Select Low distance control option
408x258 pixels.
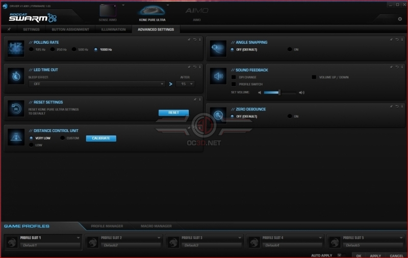coord(31,145)
